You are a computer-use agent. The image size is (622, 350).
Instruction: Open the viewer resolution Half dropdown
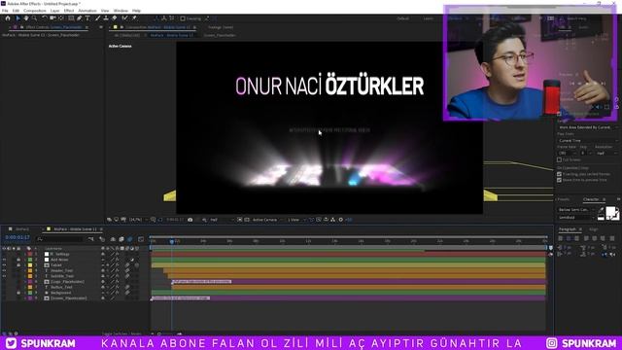pyautogui.click(x=222, y=220)
